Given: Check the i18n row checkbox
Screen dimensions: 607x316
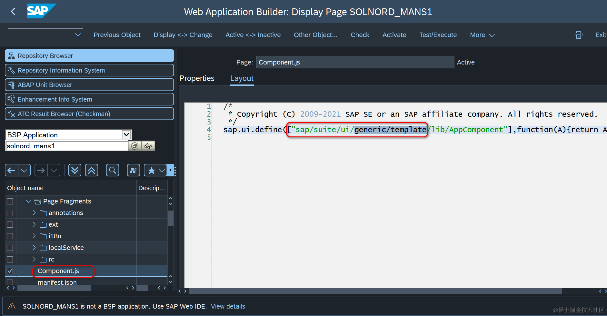Looking at the screenshot, I should point(10,236).
